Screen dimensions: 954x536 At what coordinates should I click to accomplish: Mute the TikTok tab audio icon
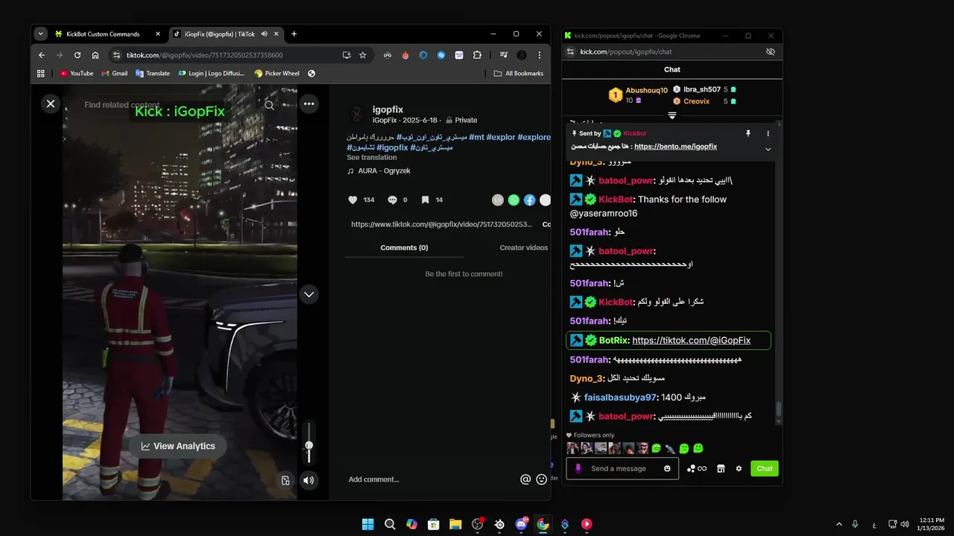tap(265, 34)
